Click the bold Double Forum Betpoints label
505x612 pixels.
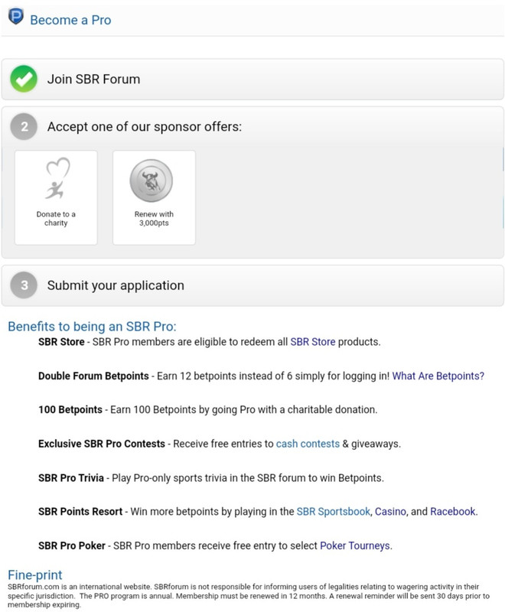[x=93, y=376]
